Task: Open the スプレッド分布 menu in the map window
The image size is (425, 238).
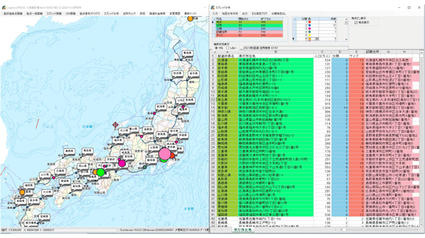Action: 111,14
